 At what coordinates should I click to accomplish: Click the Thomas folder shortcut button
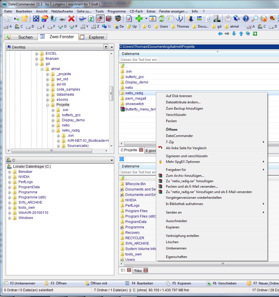[180, 26]
